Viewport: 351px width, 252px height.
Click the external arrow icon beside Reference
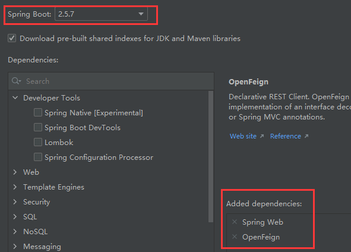pos(306,136)
